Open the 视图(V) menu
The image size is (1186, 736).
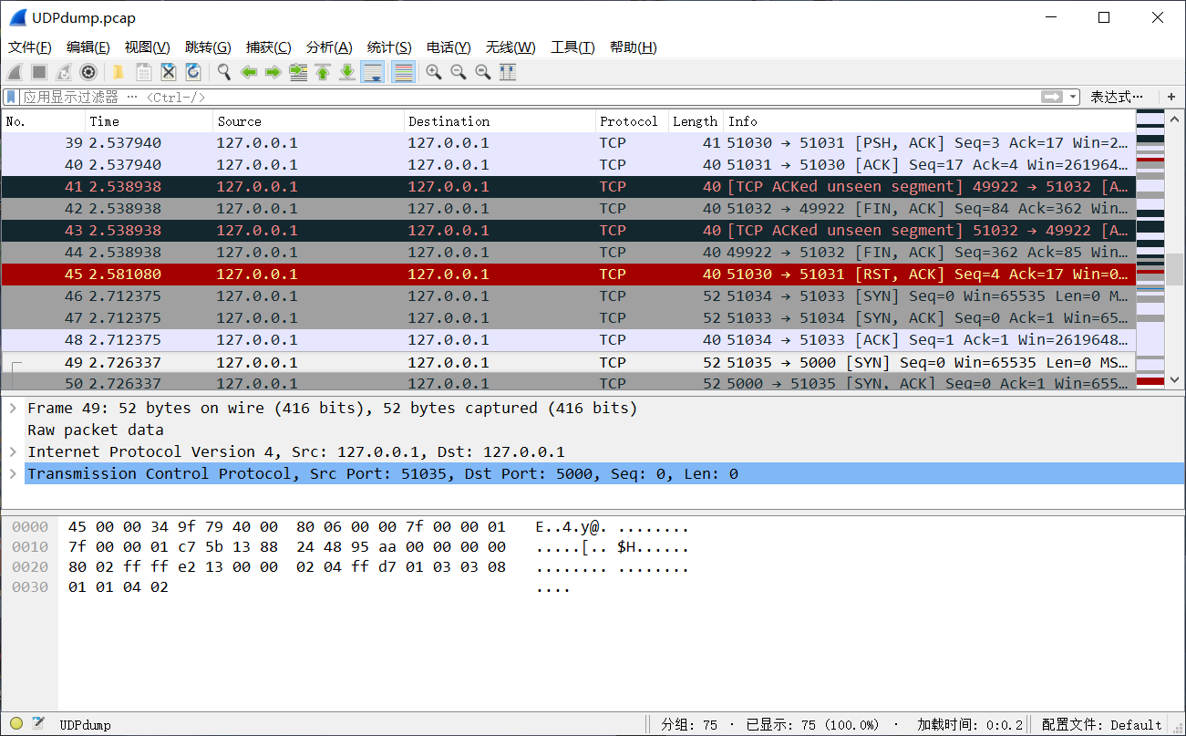(148, 47)
